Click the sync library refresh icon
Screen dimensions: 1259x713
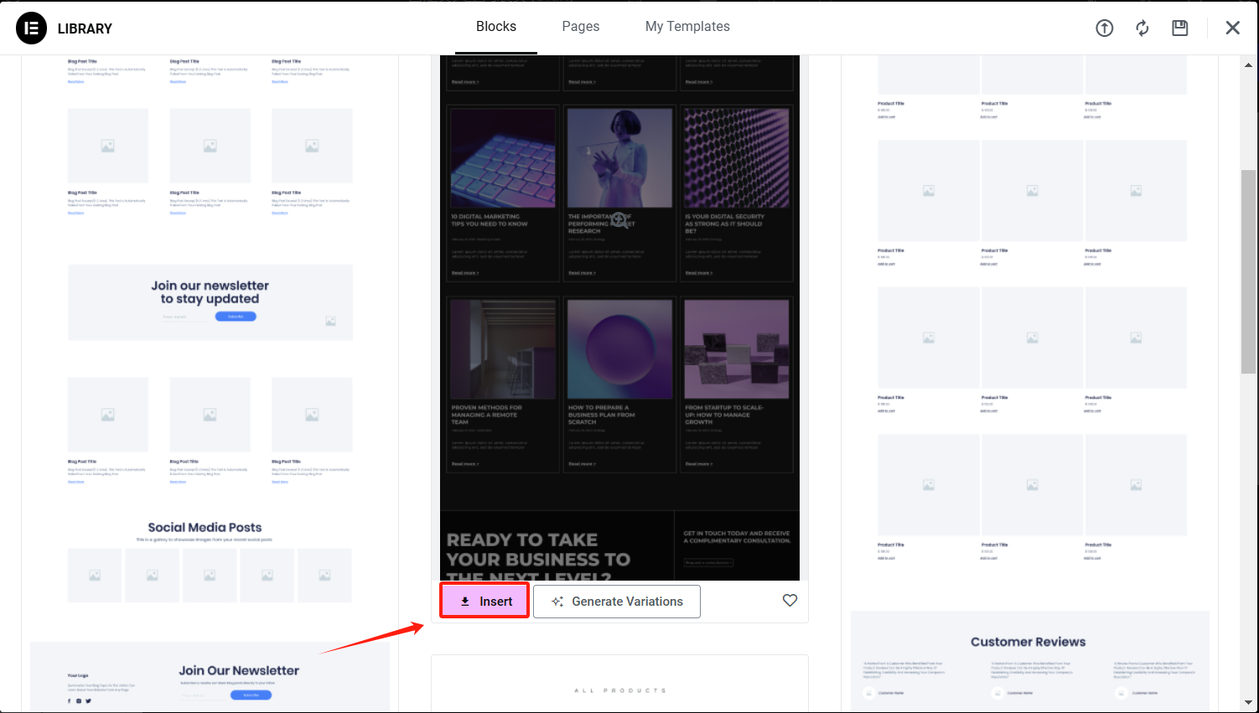pos(1142,28)
